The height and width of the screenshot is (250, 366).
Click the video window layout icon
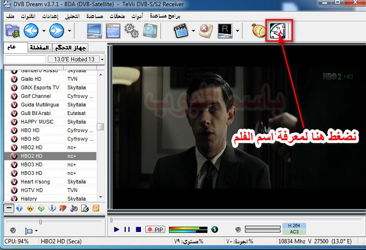click(x=113, y=30)
